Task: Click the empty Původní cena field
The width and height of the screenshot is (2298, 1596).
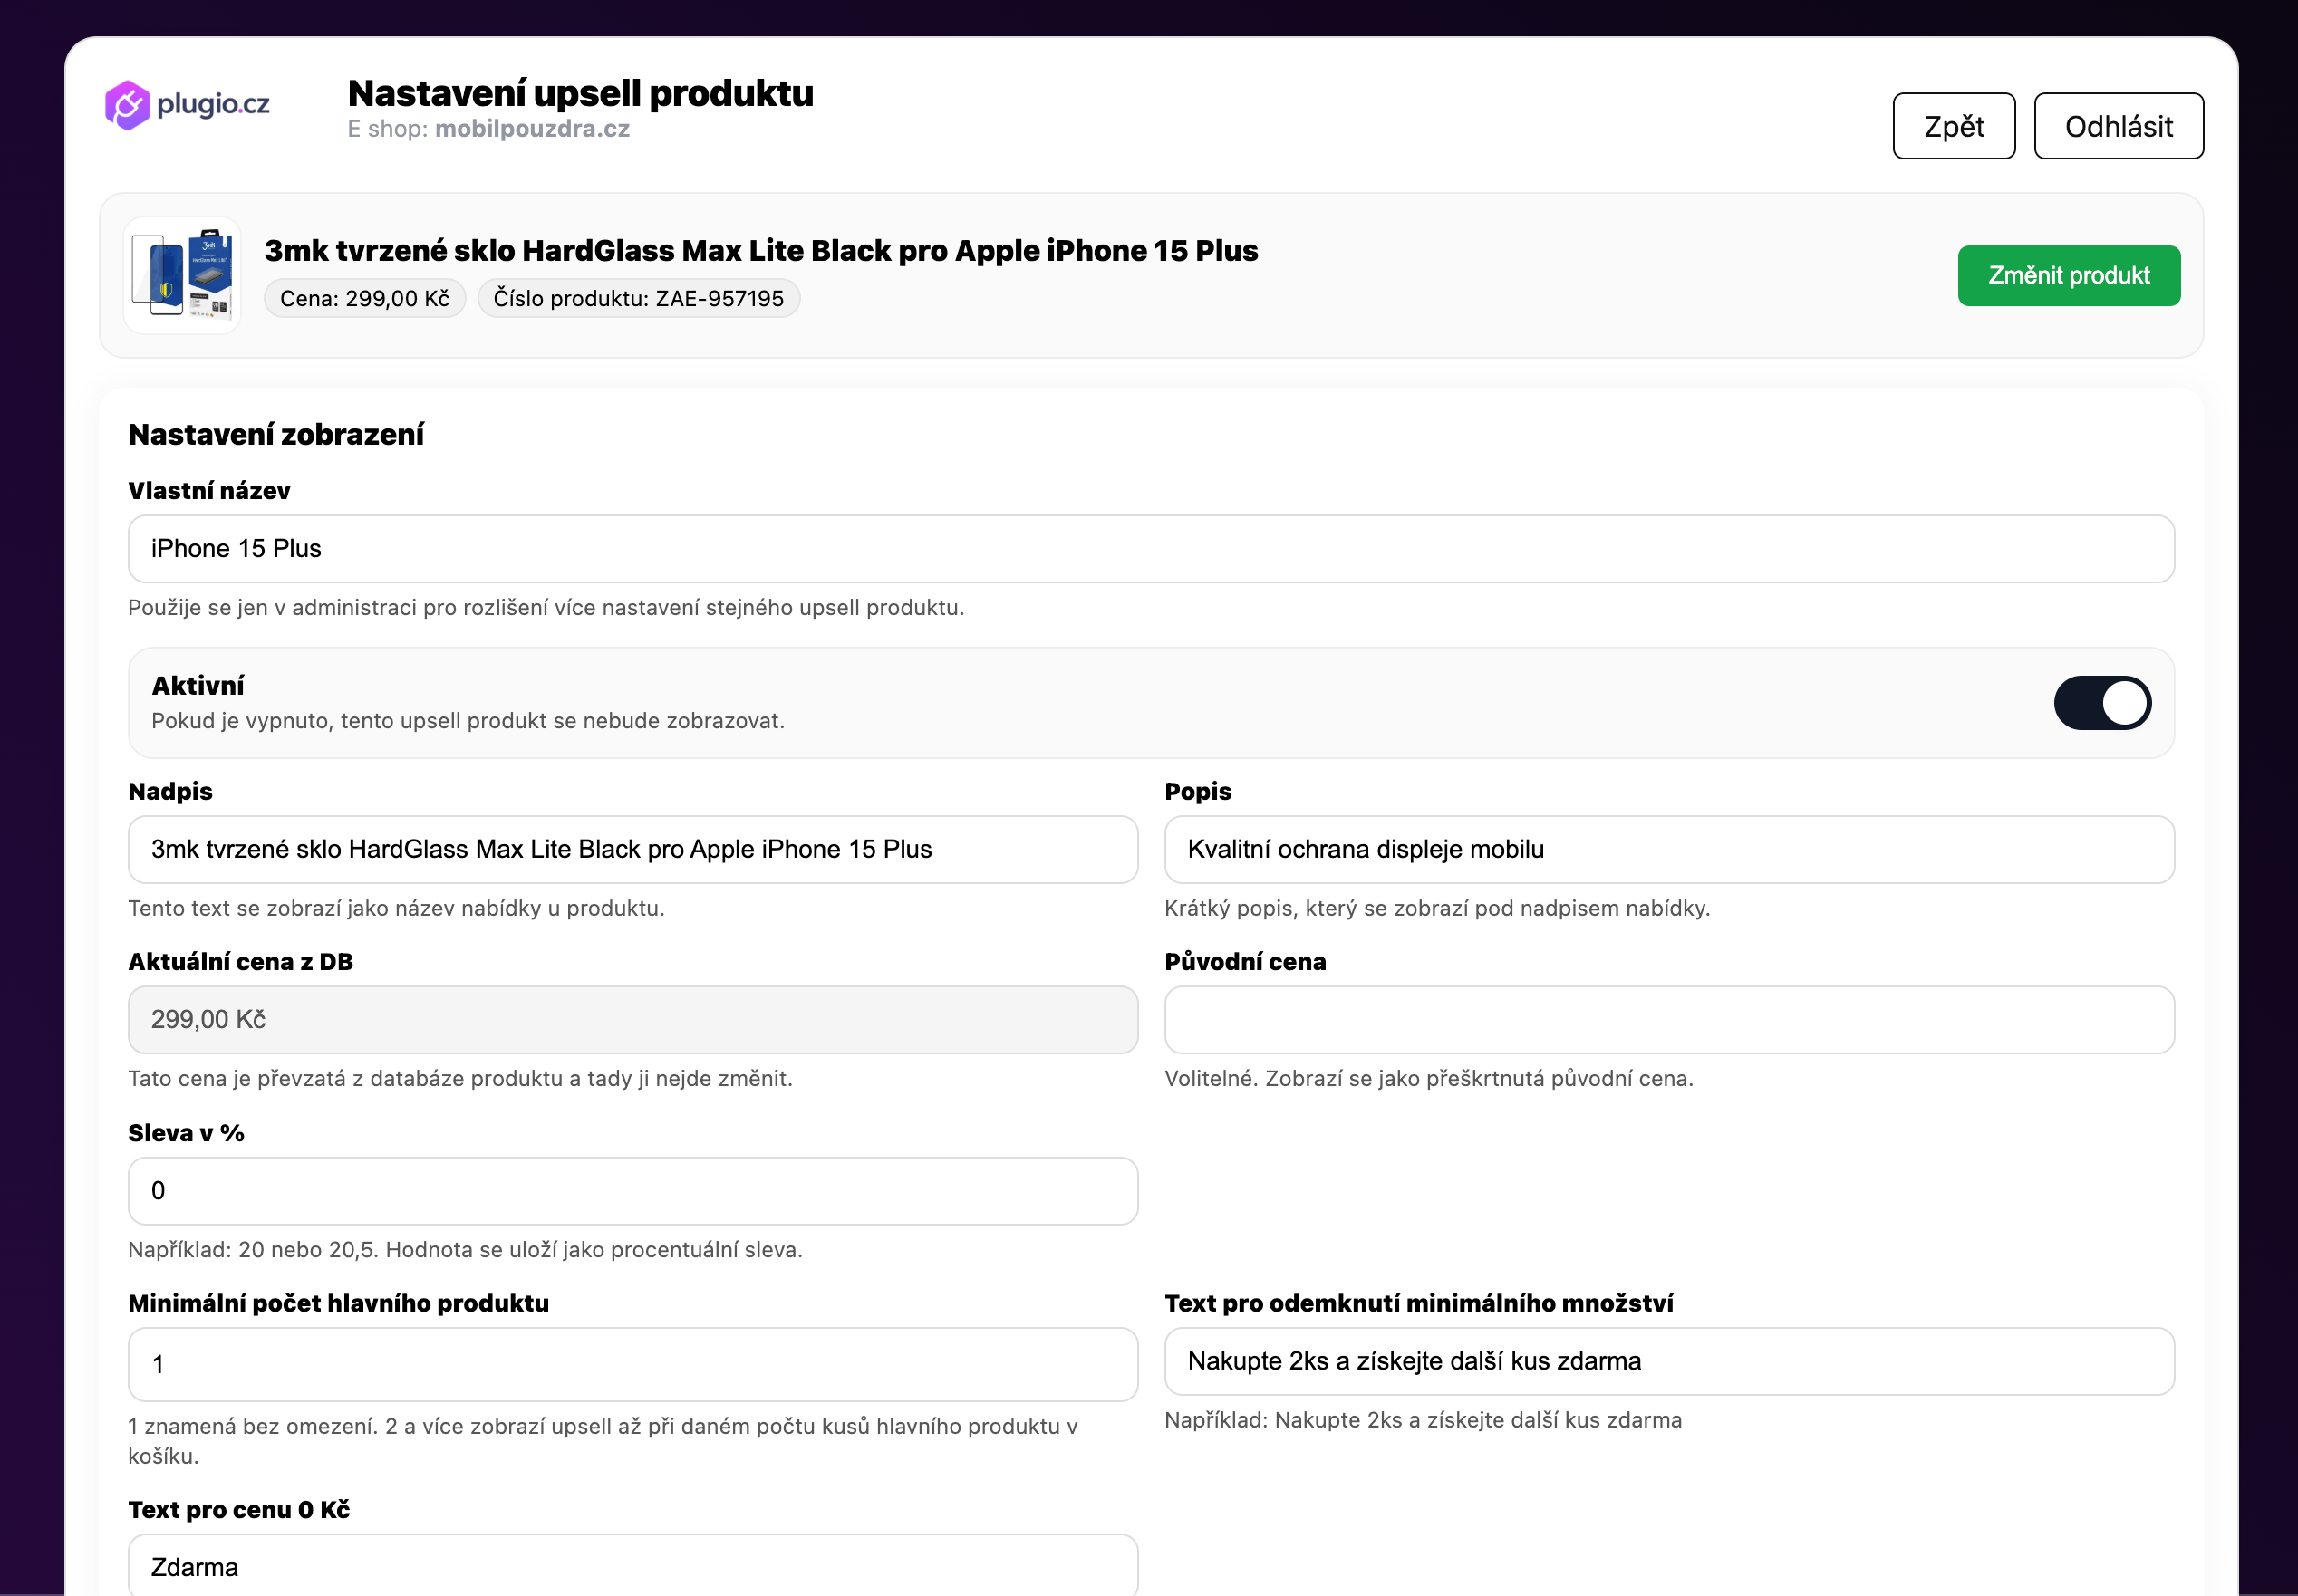Action: click(1669, 1020)
